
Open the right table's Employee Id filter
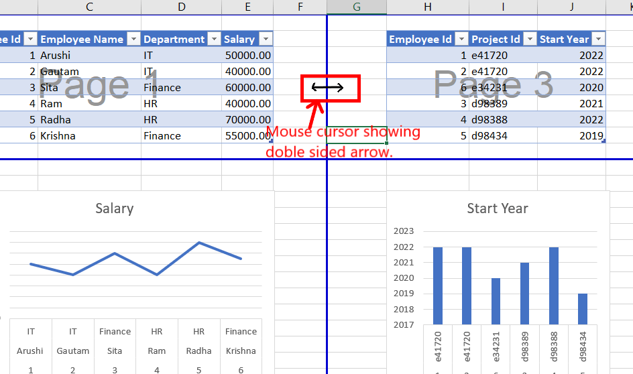(x=461, y=39)
